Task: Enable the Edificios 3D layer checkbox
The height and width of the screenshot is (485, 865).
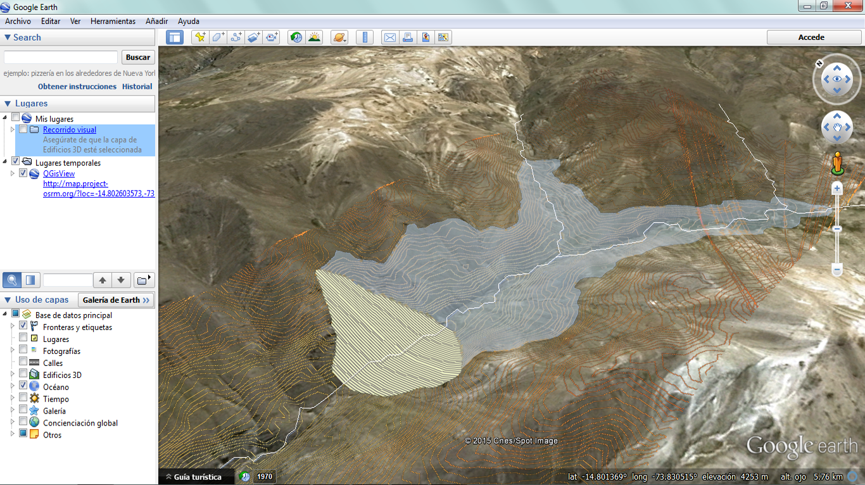Action: tap(23, 374)
